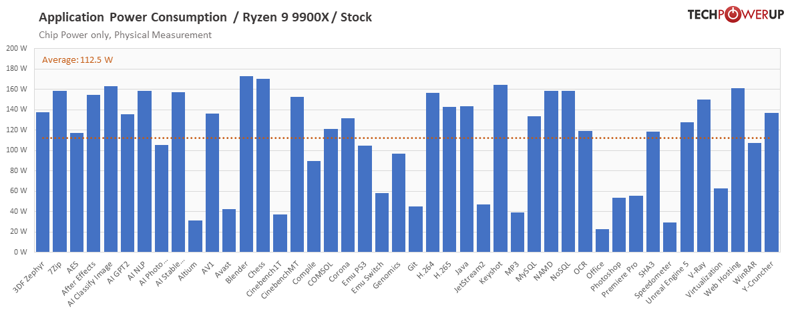Select the Y-Cruncher bar
The width and height of the screenshot is (790, 312).
(x=771, y=182)
